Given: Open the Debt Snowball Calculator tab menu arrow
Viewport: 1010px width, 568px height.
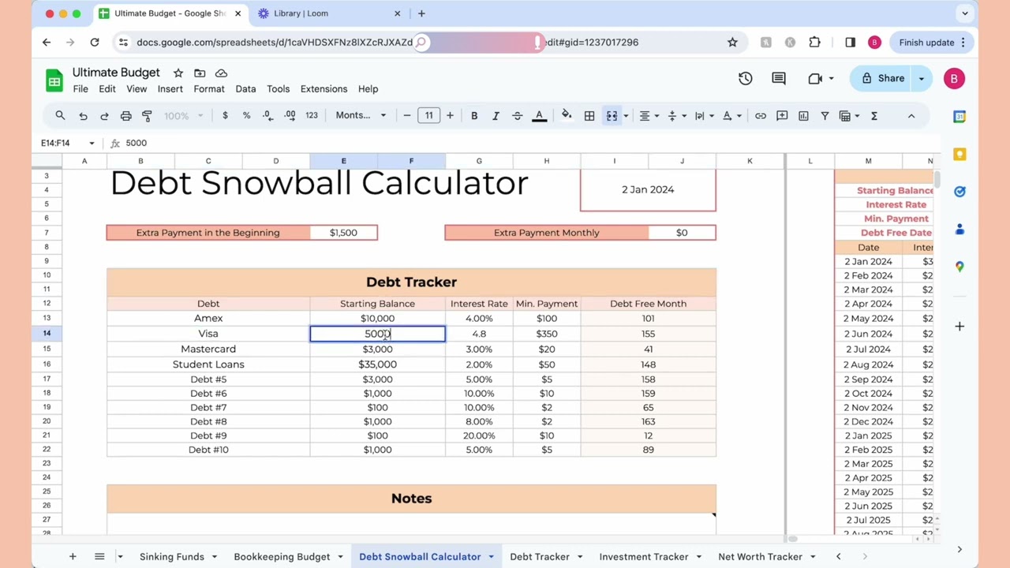Looking at the screenshot, I should click(491, 556).
